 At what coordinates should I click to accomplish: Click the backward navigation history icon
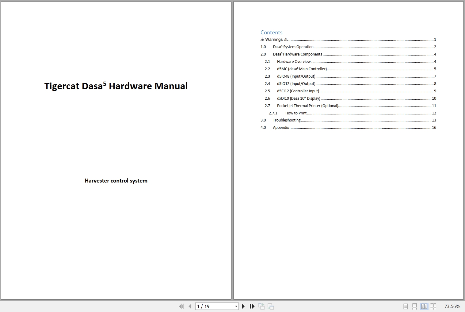point(262,306)
